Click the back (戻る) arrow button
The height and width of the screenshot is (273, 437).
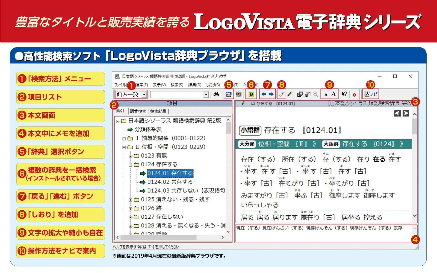click(263, 94)
